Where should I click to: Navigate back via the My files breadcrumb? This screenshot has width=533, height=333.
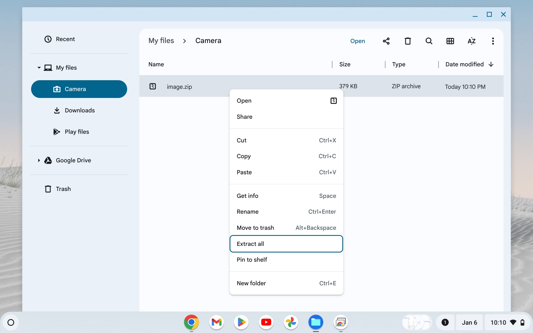pyautogui.click(x=161, y=41)
